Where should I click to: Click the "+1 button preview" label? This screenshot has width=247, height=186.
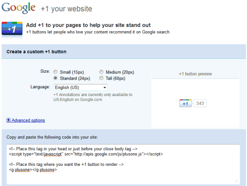pos(196,74)
